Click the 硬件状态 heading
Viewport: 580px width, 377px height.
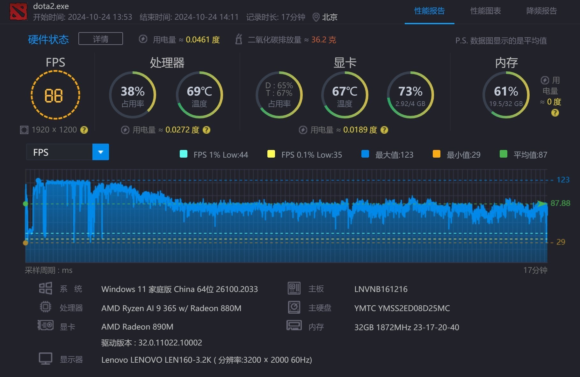click(x=48, y=39)
